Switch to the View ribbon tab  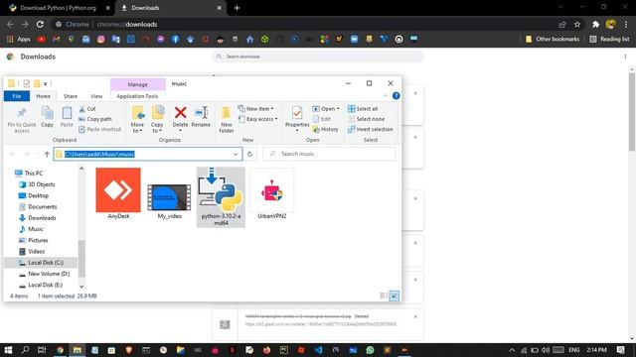(96, 96)
